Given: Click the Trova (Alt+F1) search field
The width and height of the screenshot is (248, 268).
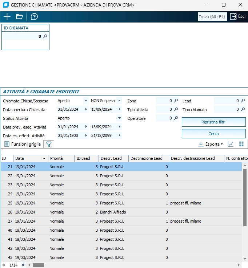Looking at the screenshot, I should 212,17.
